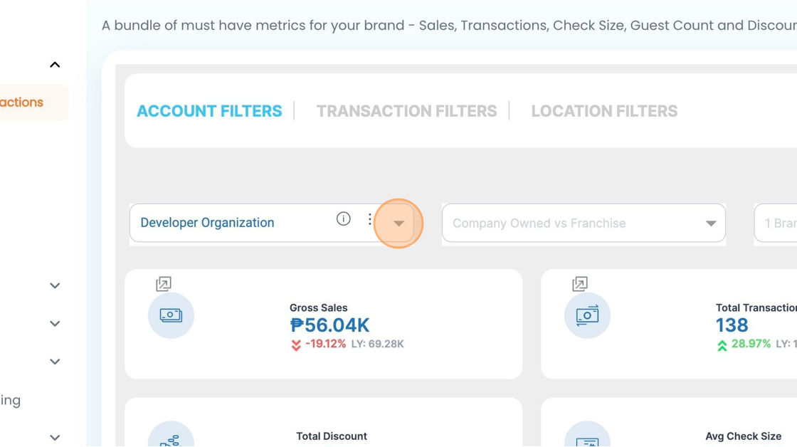The height and width of the screenshot is (447, 797).
Task: Open the Brand filter dropdown
Action: pos(777,223)
